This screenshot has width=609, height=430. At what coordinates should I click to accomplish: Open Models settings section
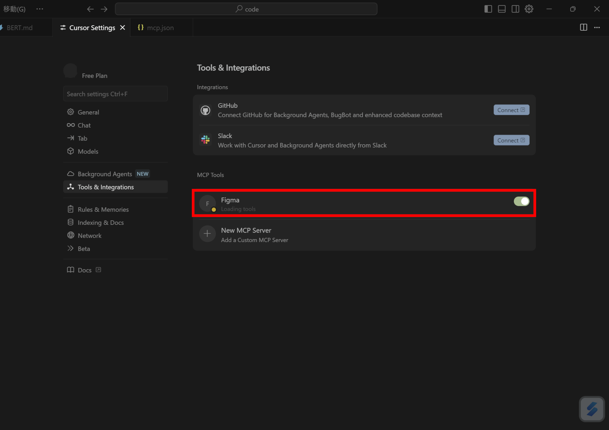[x=115, y=151]
